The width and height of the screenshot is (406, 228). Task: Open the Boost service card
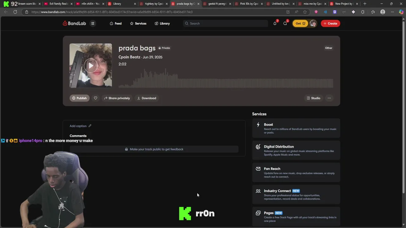pos(296,128)
